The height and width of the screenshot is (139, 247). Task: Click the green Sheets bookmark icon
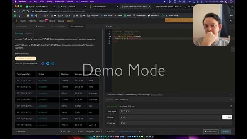pos(15,15)
